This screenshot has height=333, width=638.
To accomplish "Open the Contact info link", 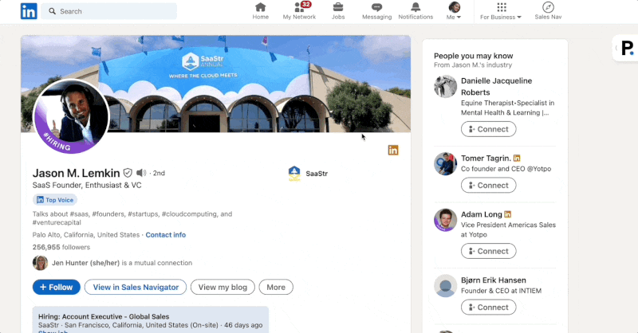I will click(x=165, y=235).
